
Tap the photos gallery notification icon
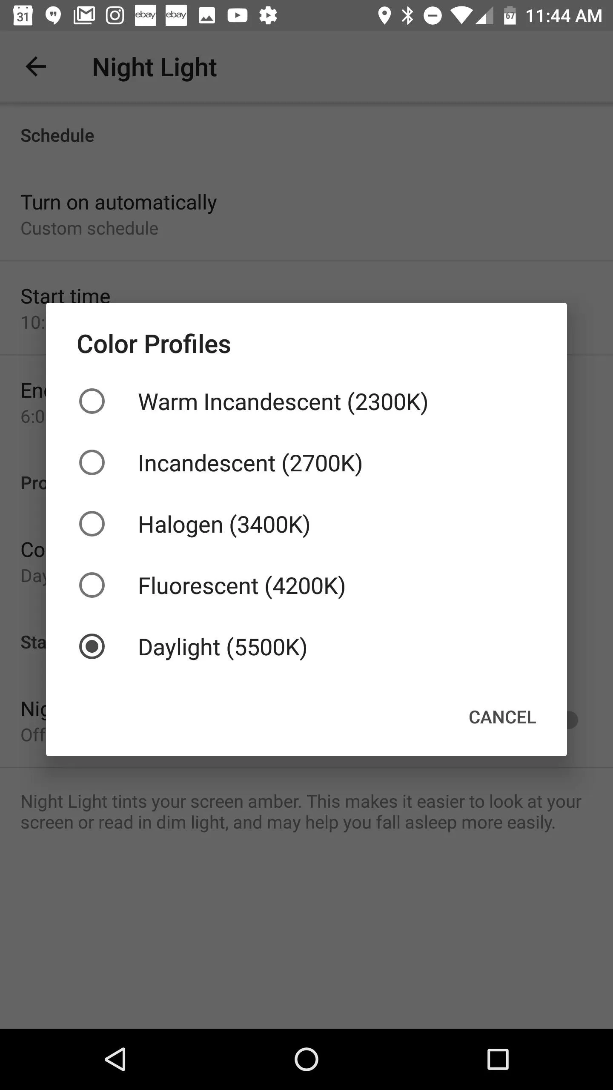click(x=207, y=16)
